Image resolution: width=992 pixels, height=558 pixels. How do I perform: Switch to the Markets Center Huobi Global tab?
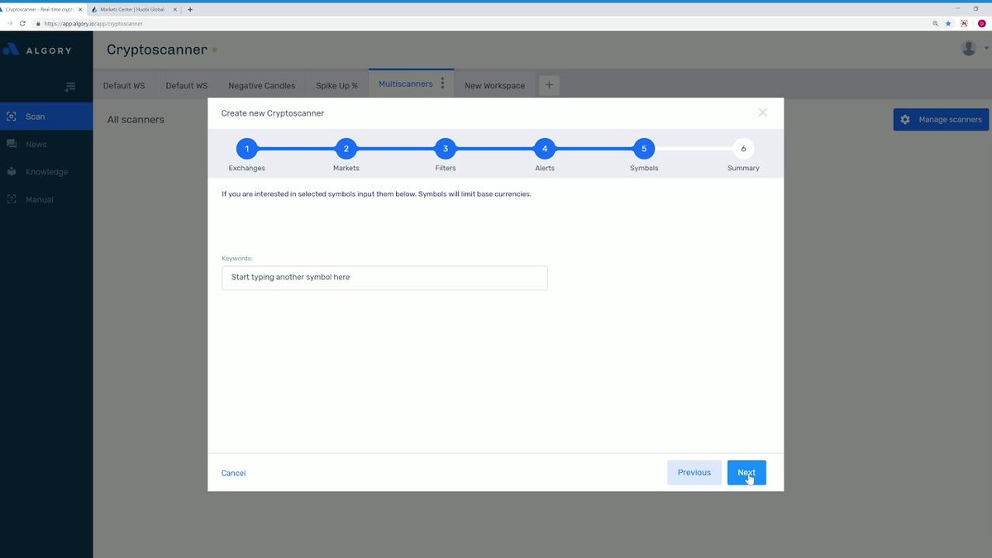(x=132, y=9)
